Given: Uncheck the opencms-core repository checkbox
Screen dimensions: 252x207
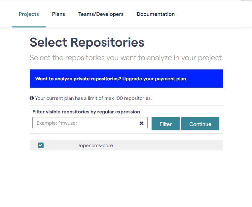Looking at the screenshot, I should (x=41, y=145).
